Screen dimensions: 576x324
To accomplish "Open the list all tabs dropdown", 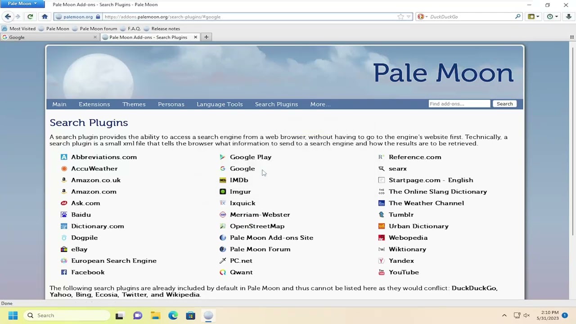I will [x=572, y=37].
